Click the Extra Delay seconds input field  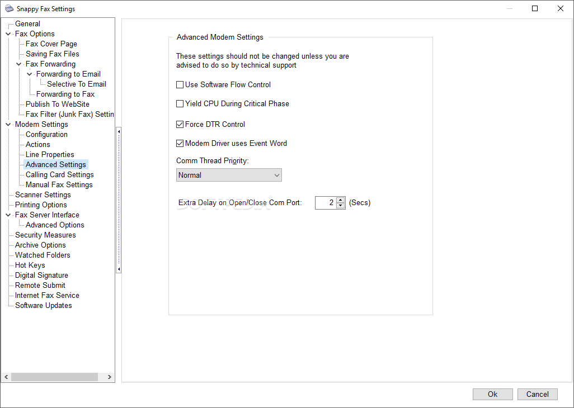pyautogui.click(x=326, y=203)
